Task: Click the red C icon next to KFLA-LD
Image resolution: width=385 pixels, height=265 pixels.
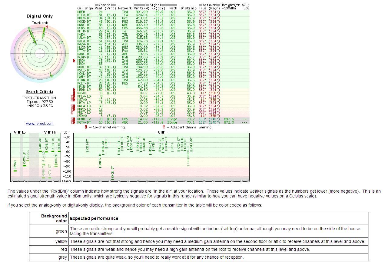Action: 75,96
